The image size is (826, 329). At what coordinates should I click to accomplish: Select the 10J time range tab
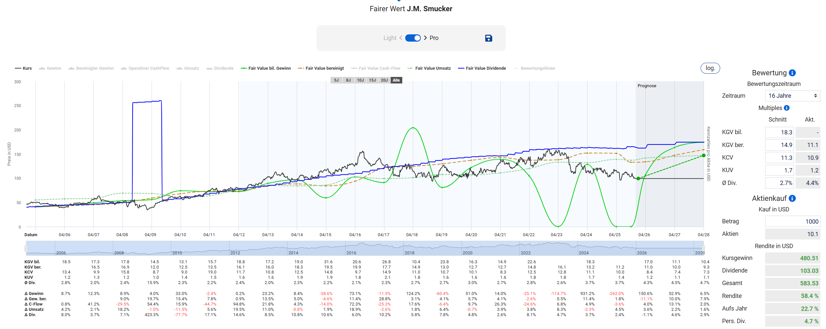[360, 80]
